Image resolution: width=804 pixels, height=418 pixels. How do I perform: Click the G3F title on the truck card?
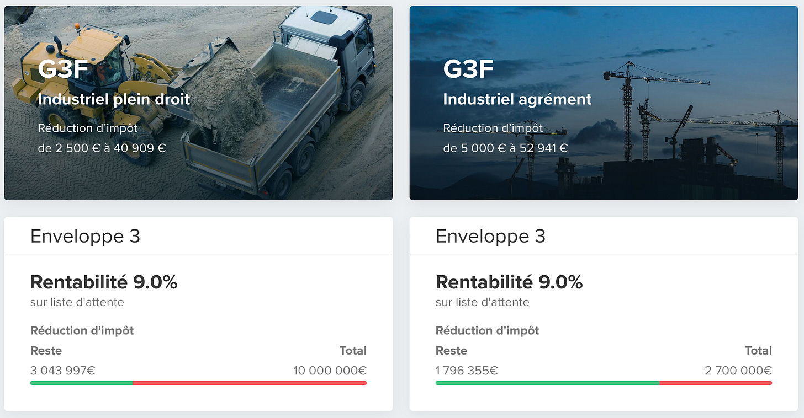coord(64,69)
